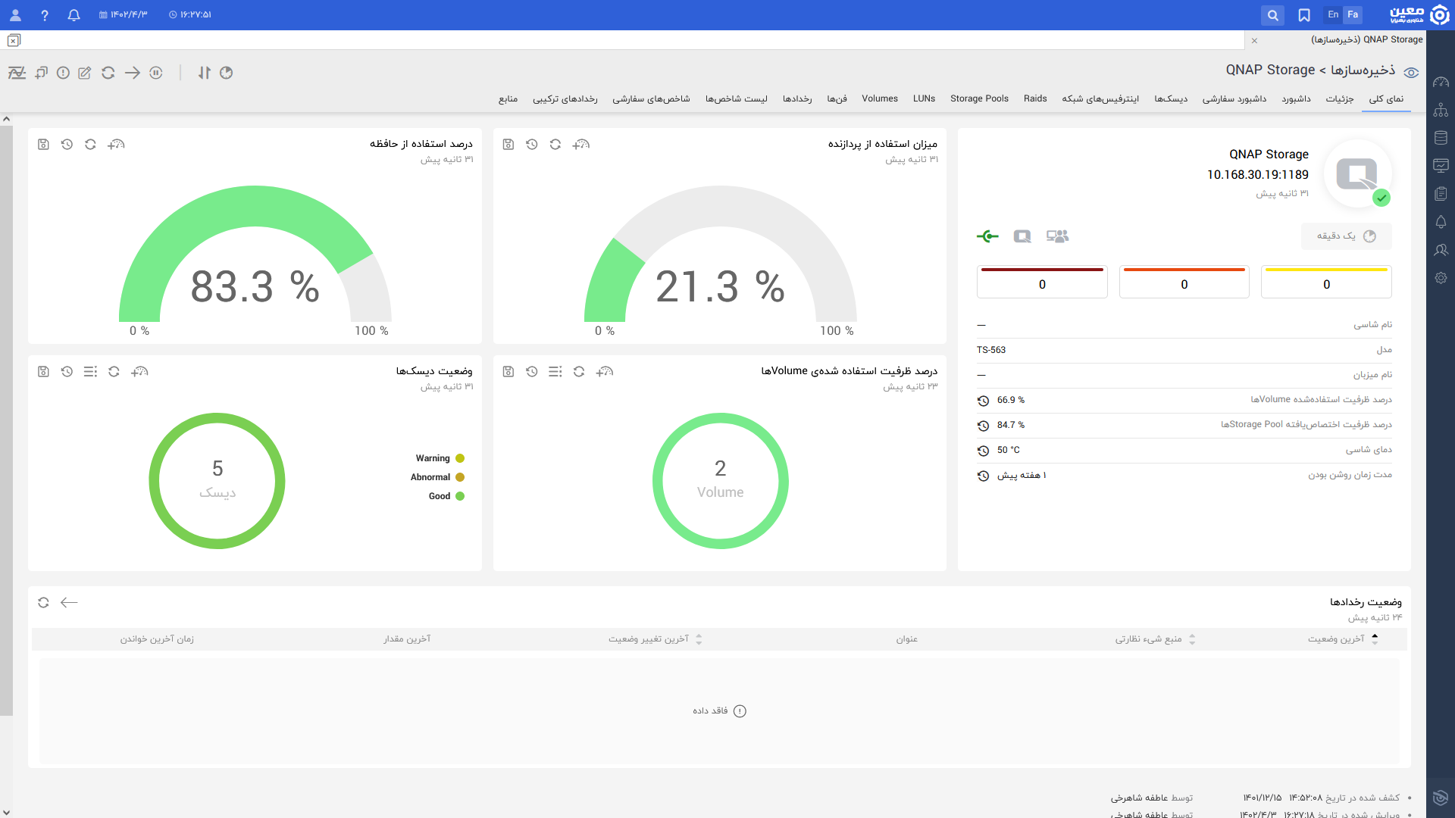The height and width of the screenshot is (818, 1455).
Task: Open the users icon in right sidebar
Action: pyautogui.click(x=1441, y=250)
